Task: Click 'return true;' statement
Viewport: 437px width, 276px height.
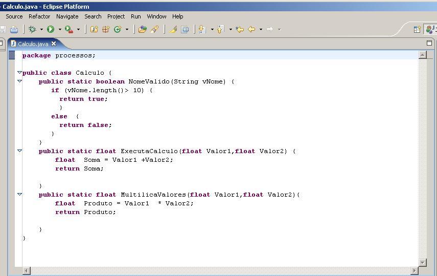Action: [x=83, y=99]
